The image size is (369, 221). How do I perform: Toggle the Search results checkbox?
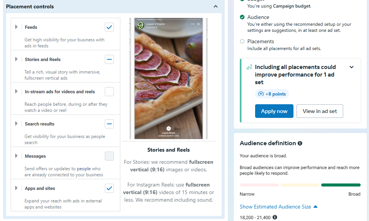click(109, 124)
